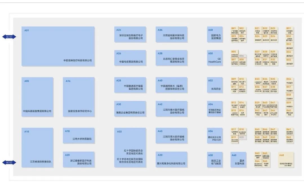The height and width of the screenshot is (182, 304).
Task: Select booth B13
Action: pos(234,105)
